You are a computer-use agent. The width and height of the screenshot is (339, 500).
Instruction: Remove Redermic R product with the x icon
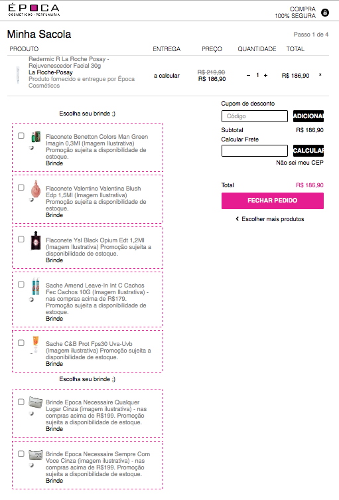[x=320, y=74]
